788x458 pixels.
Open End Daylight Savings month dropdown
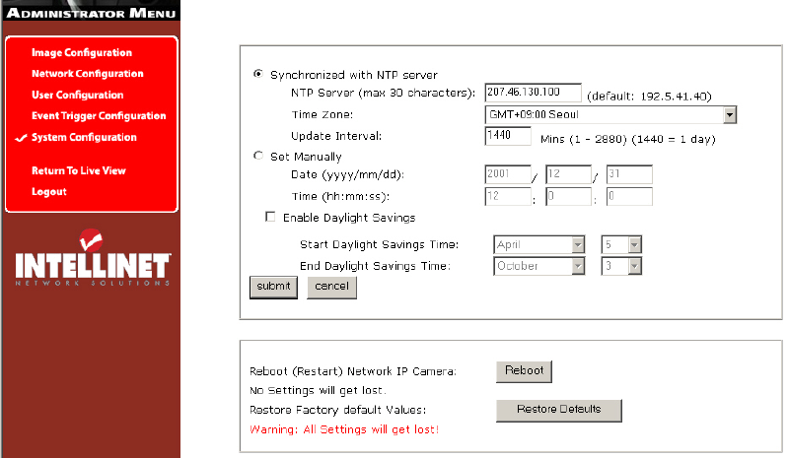(x=539, y=266)
